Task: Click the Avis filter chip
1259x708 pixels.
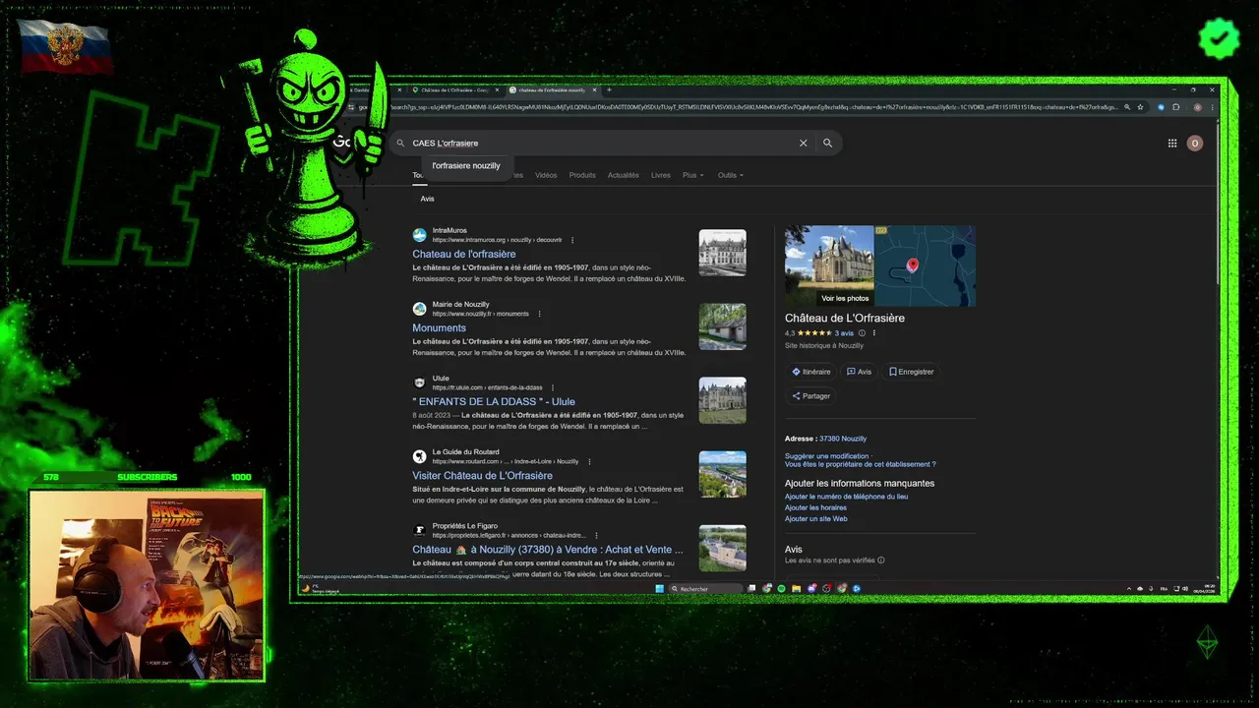Action: [427, 199]
